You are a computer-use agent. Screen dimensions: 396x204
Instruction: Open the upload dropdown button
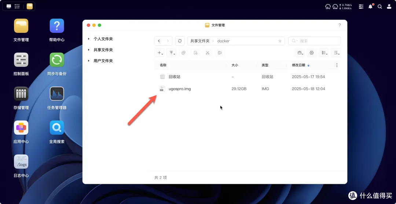click(x=172, y=53)
